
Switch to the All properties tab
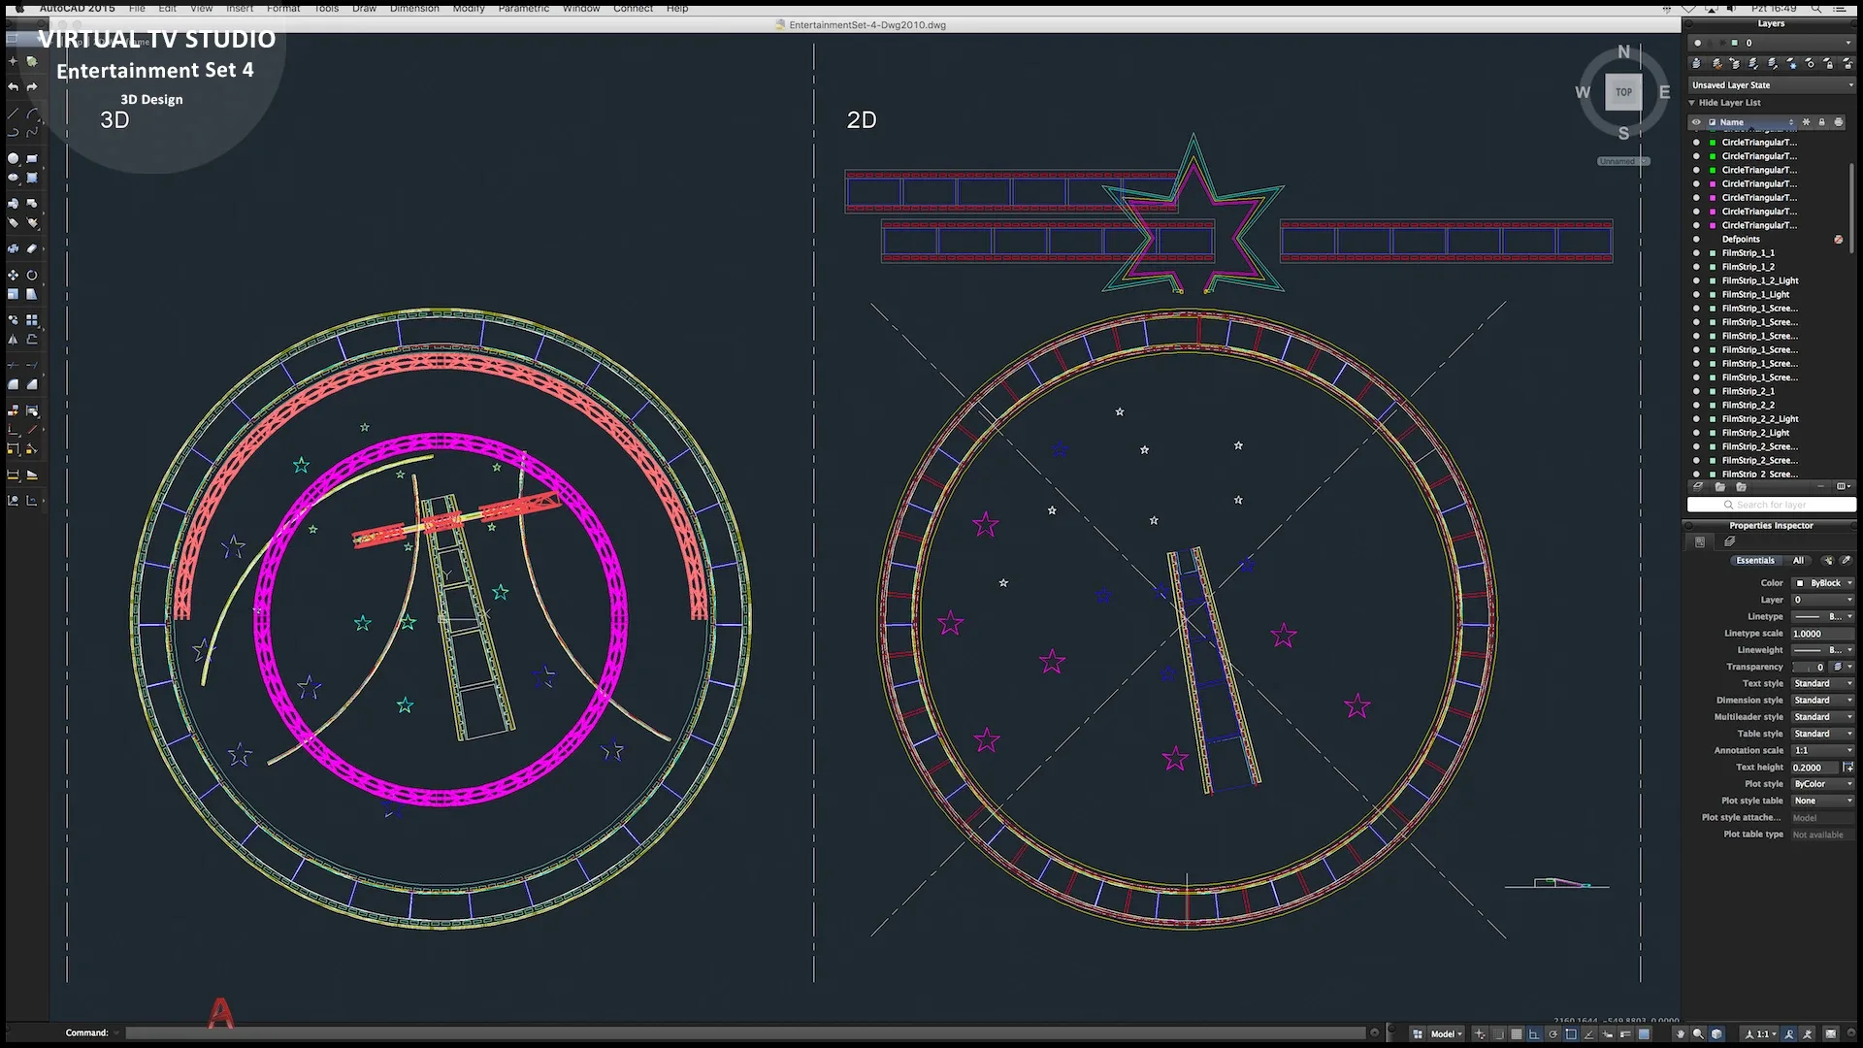pos(1798,561)
